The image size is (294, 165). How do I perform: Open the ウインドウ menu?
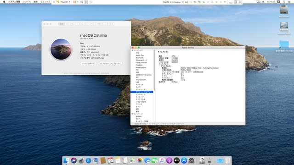45,2
